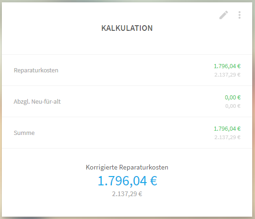
Task: Click empty area of Reparaturkosten row
Action: 130,70
